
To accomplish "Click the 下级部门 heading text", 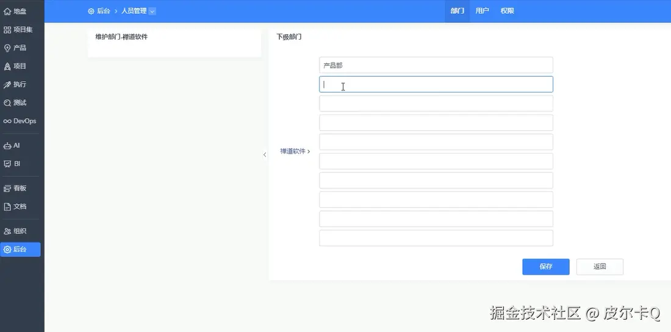I will [x=289, y=37].
